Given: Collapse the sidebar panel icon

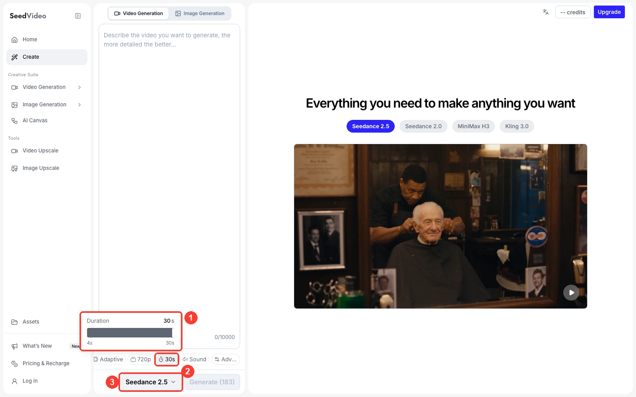Looking at the screenshot, I should (78, 16).
